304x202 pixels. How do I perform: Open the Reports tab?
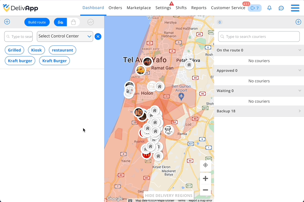(199, 8)
